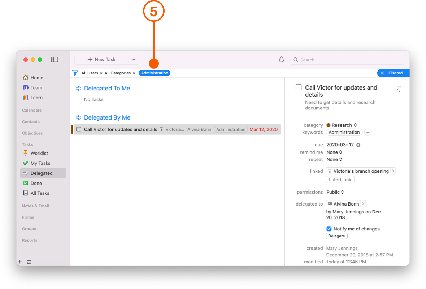Open the calendar icon at sidebar bottom
Screen dimensions: 426x289
29,262
